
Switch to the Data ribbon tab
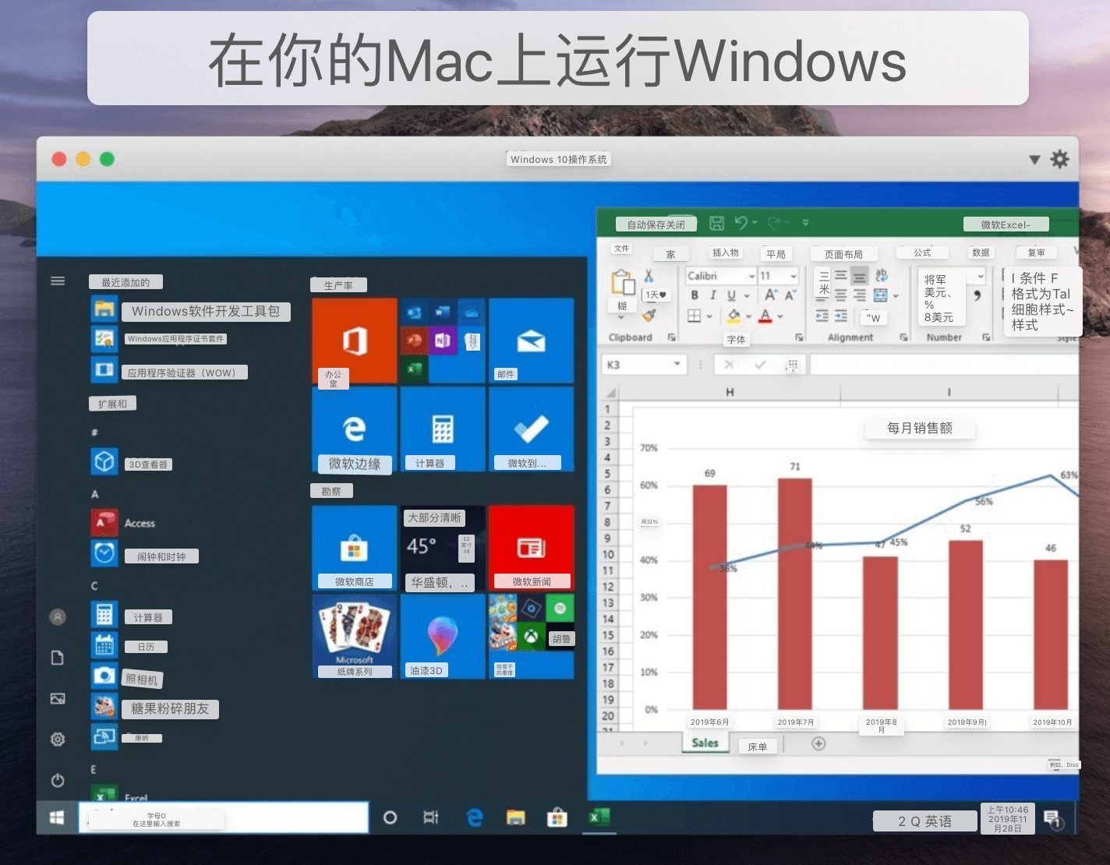pos(981,252)
